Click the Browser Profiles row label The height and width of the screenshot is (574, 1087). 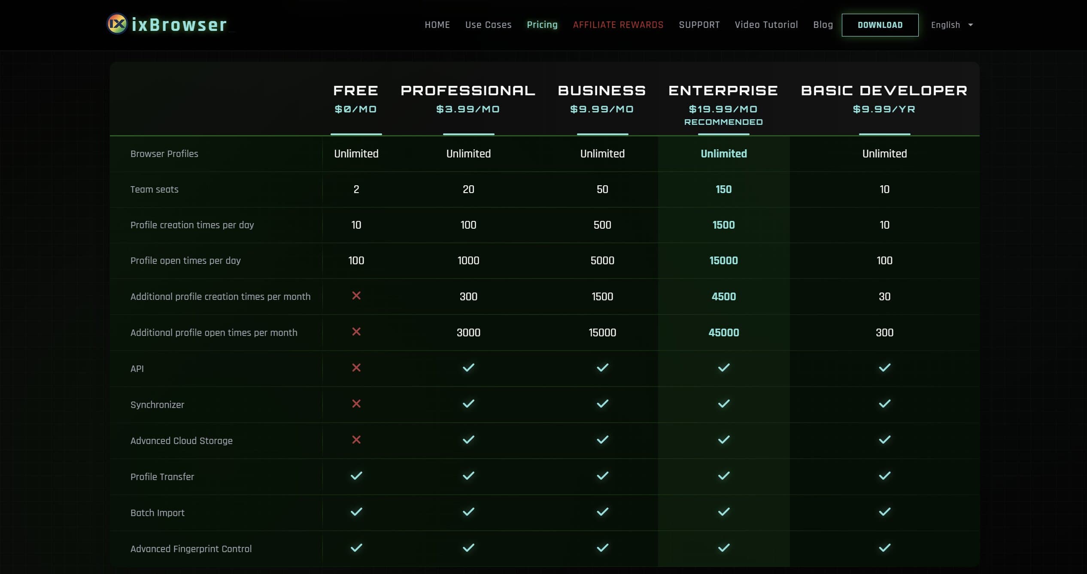tap(164, 154)
